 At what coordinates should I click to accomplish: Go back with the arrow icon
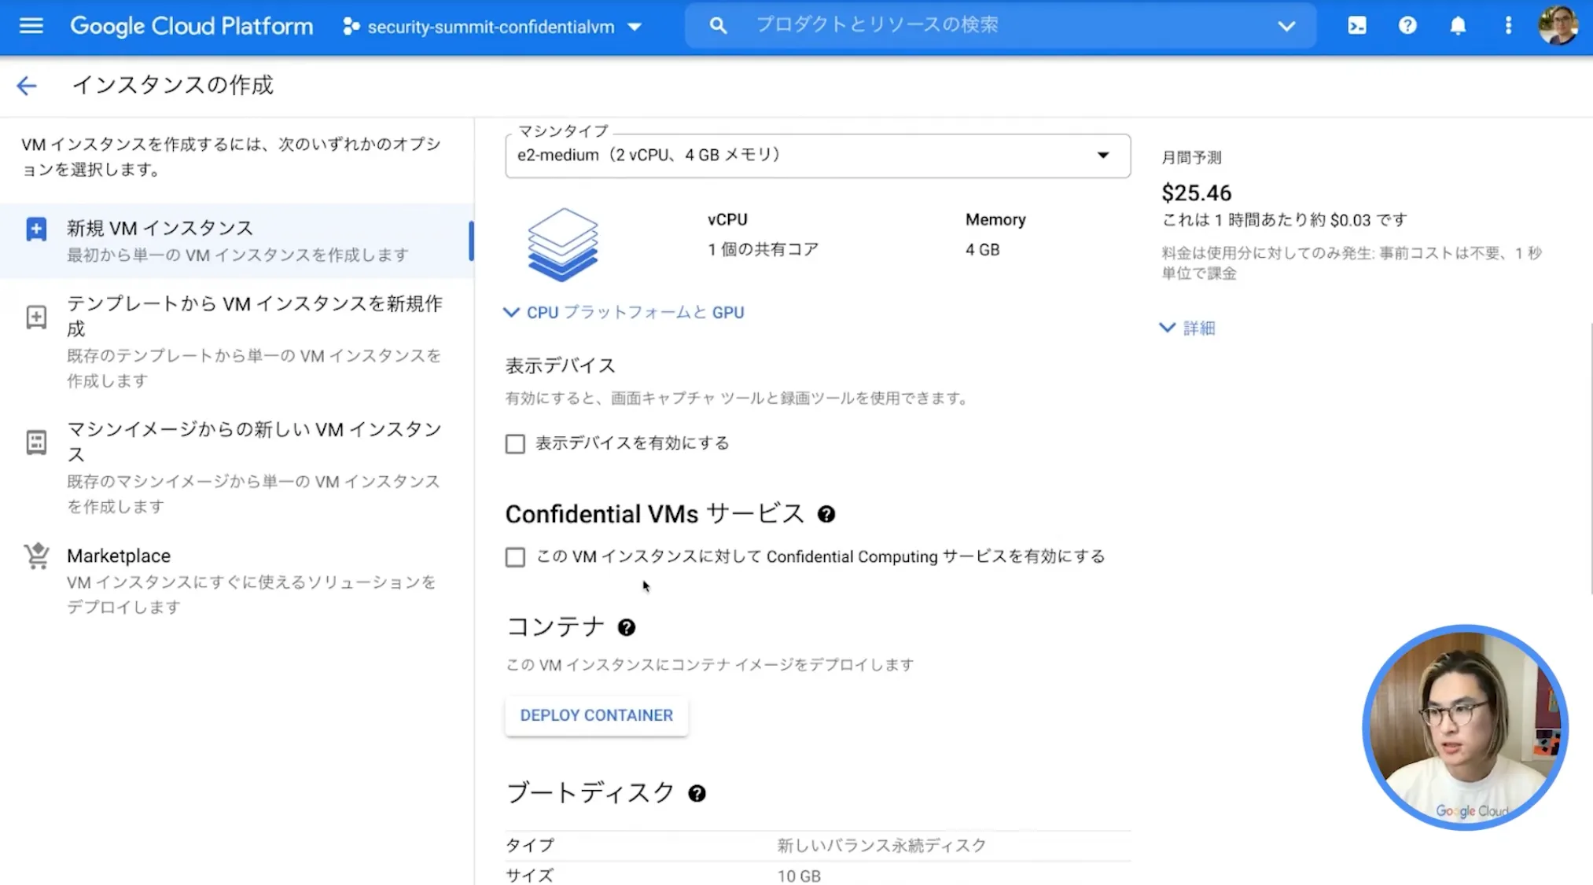point(27,85)
